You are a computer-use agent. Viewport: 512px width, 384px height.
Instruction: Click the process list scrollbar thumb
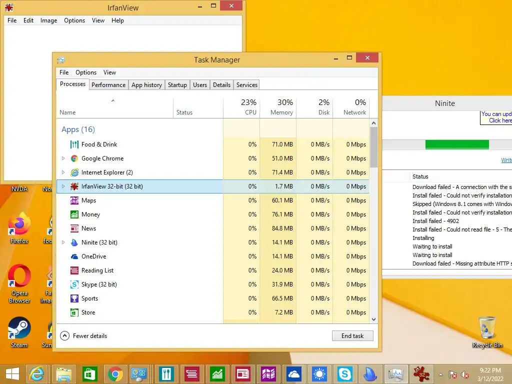374,147
